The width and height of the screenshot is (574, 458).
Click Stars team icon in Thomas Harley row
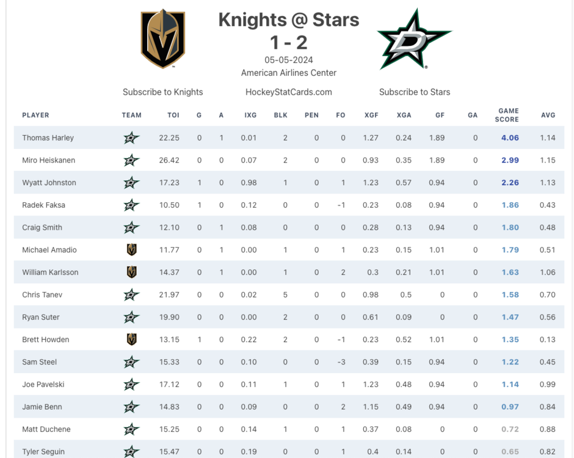point(131,138)
